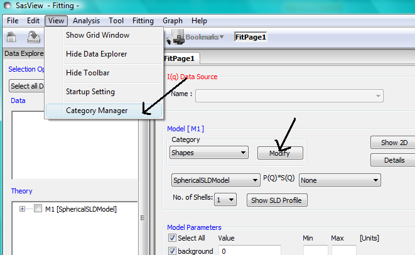Click the Show SLD Profile button
This screenshot has width=415, height=255.
coord(276,200)
